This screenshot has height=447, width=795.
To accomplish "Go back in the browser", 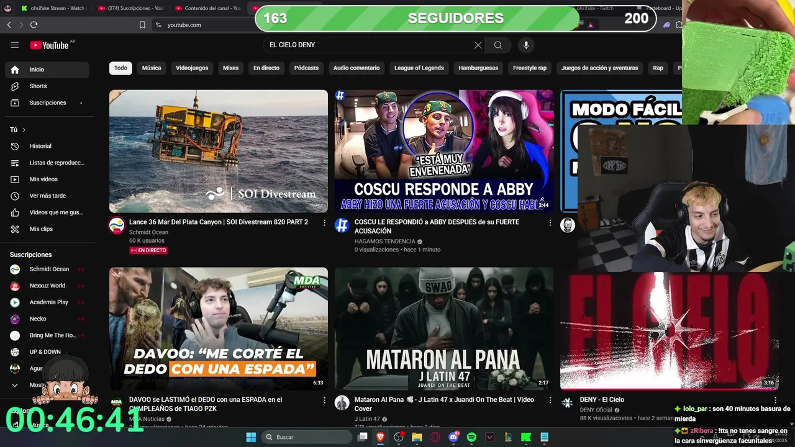I will pos(9,25).
